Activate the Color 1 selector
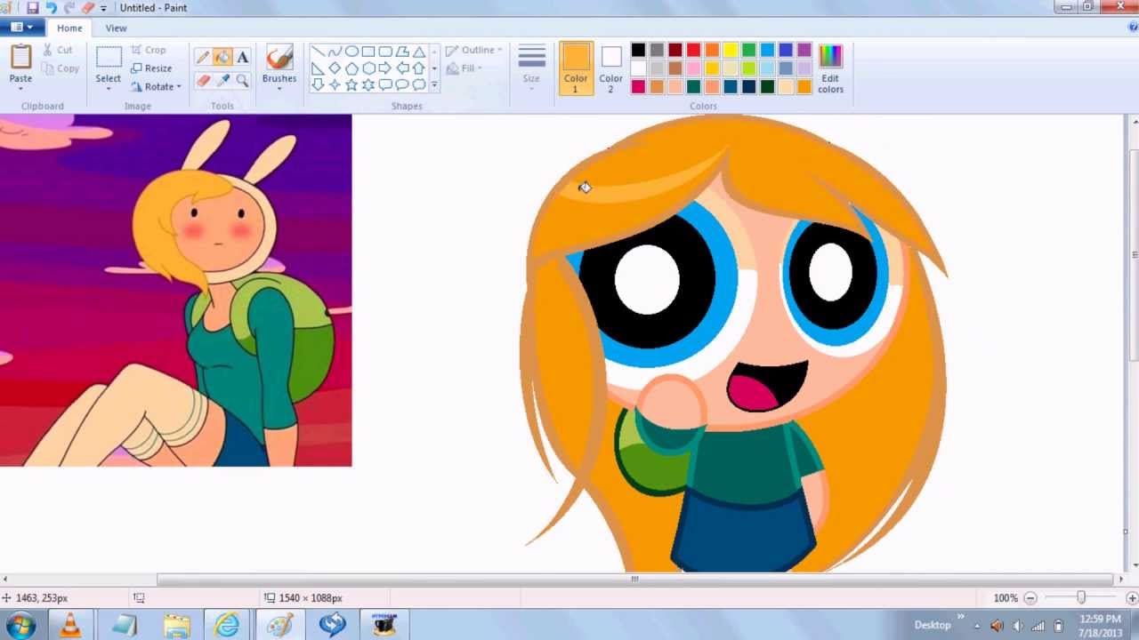 click(576, 68)
